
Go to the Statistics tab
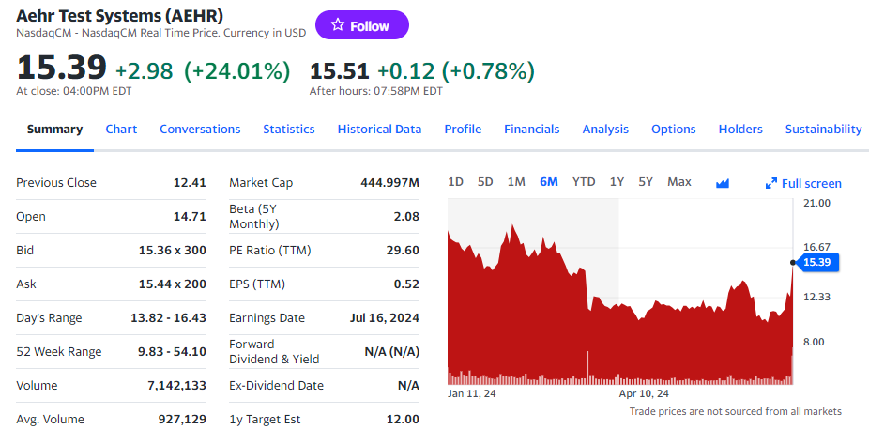point(289,130)
